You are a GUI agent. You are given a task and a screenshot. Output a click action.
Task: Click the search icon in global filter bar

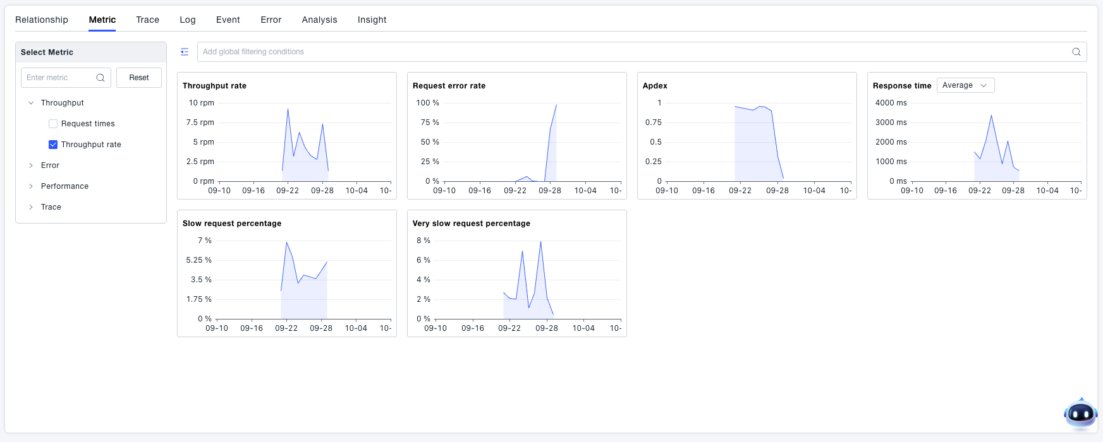[1076, 52]
